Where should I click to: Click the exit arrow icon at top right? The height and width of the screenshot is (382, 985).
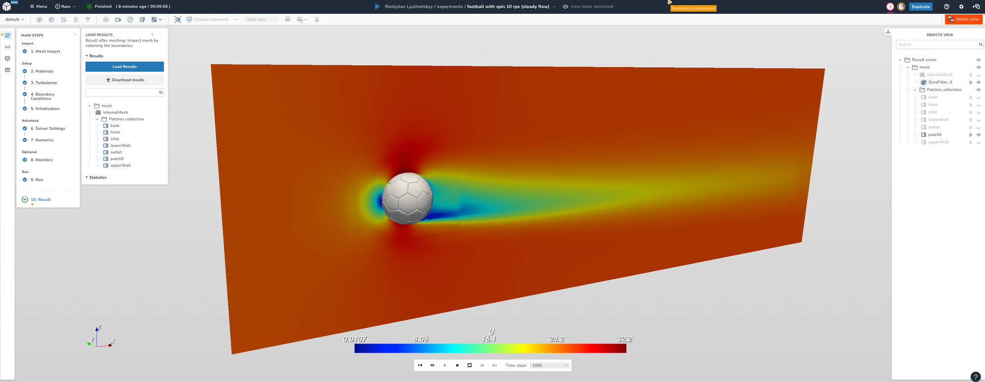point(976,6)
